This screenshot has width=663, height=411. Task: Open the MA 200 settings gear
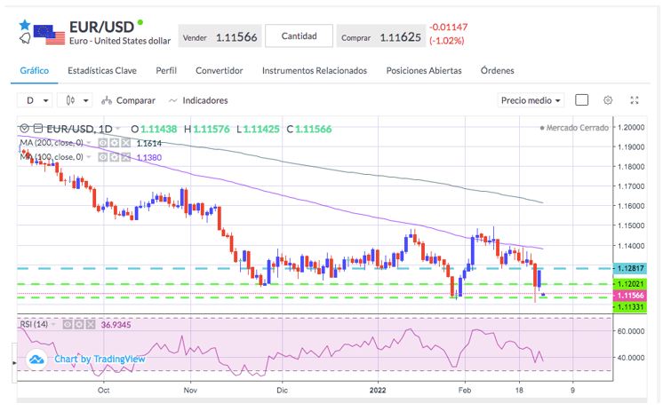pyautogui.click(x=114, y=143)
